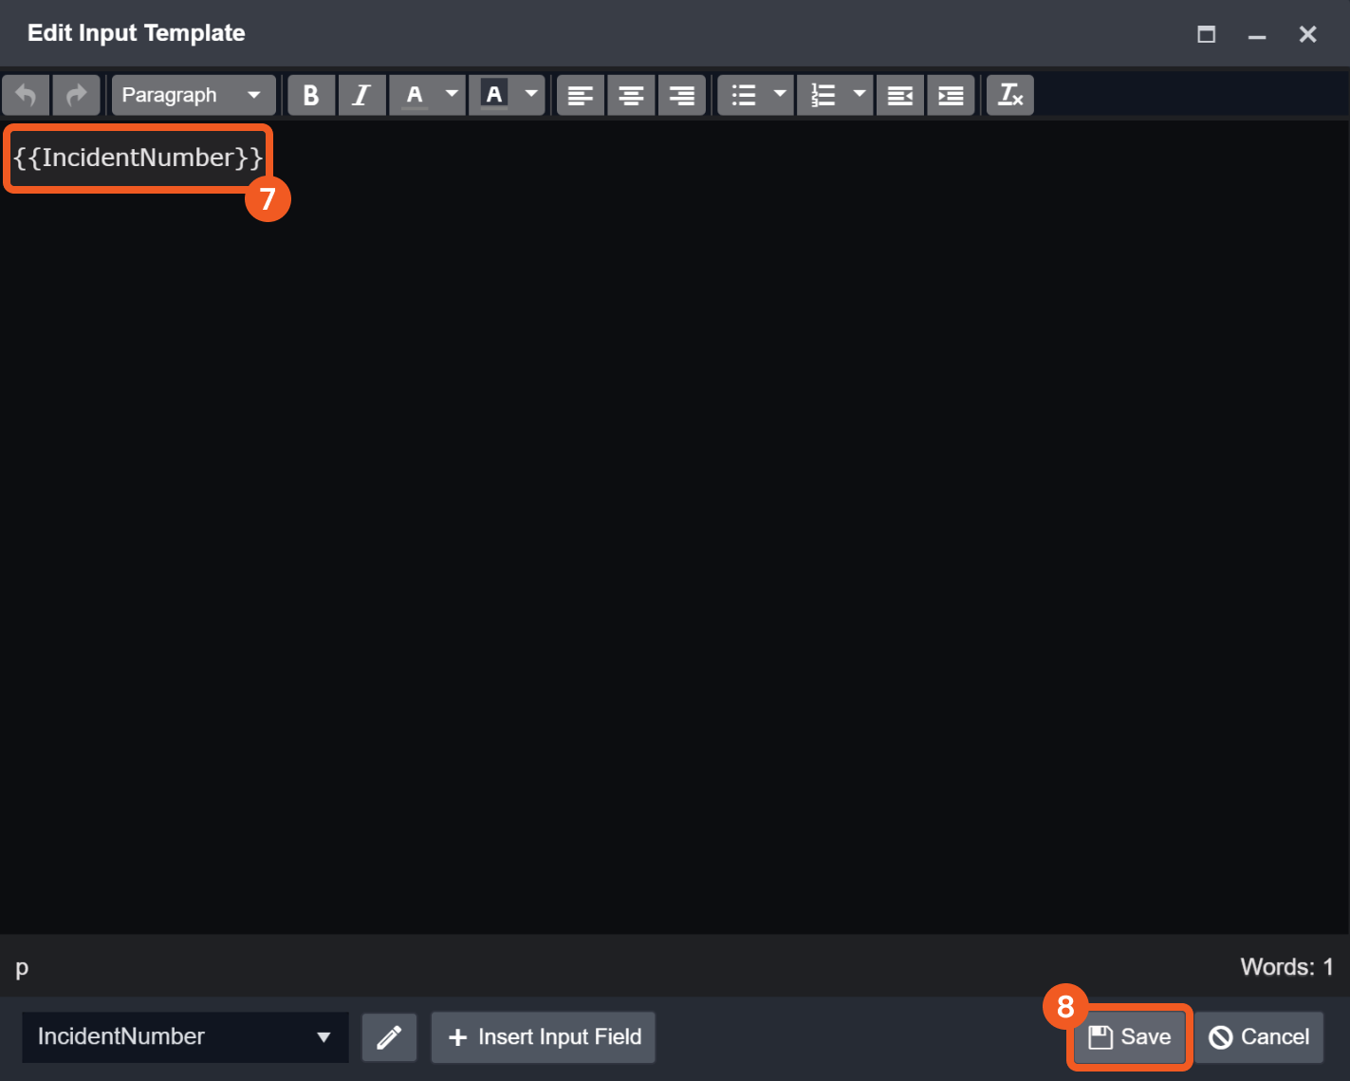Toggle the bulleted list on
This screenshot has width=1350, height=1081.
[745, 95]
